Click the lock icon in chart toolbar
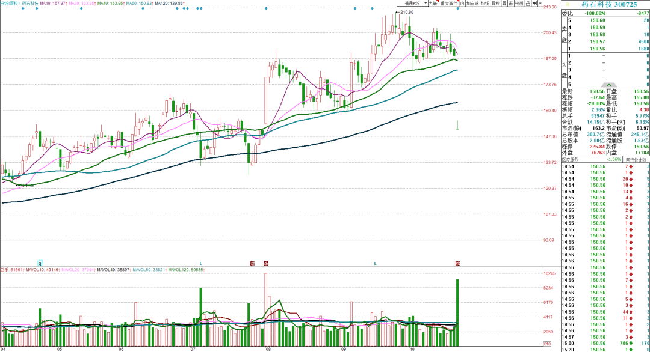 click(528, 4)
